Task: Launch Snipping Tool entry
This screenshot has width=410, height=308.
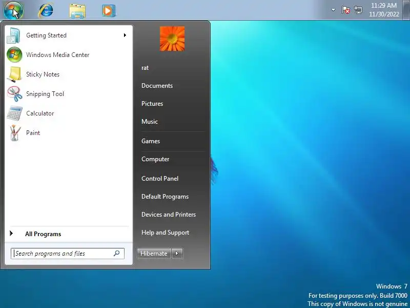Action: 69,94
